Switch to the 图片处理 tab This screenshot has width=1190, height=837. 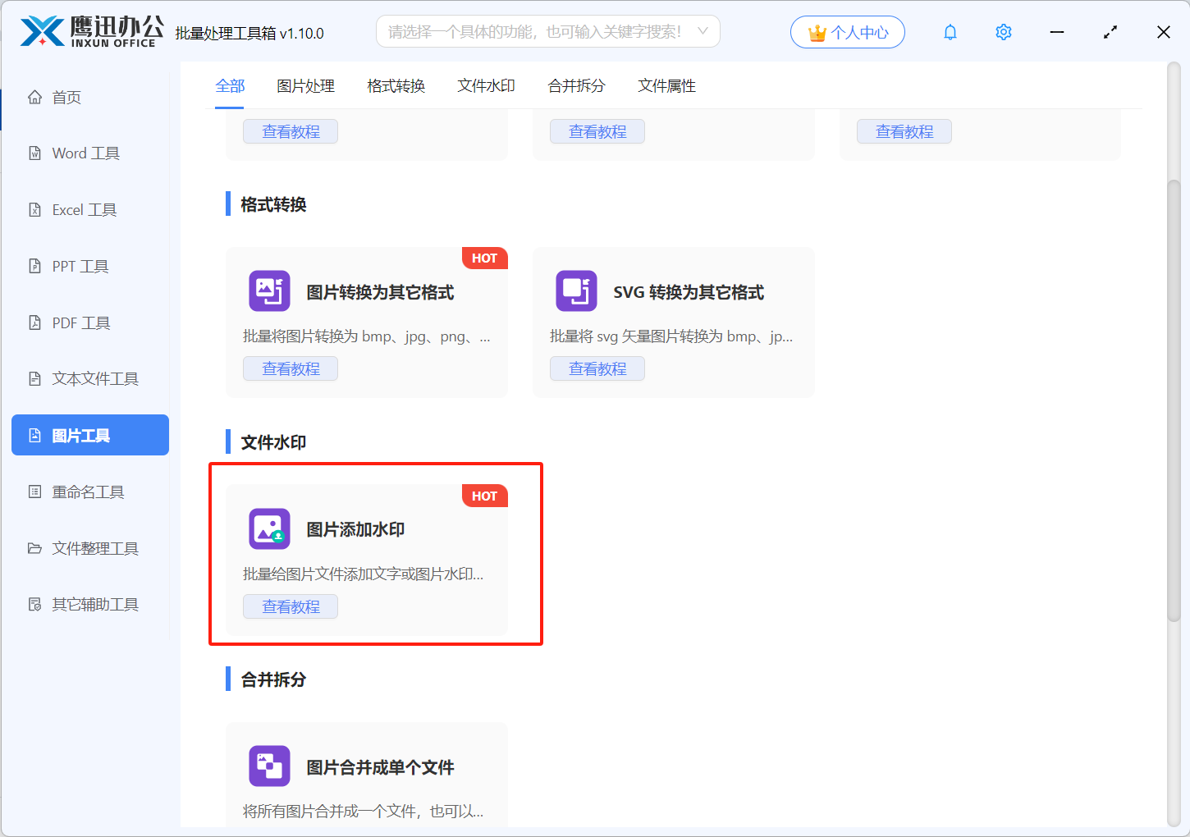pyautogui.click(x=306, y=86)
